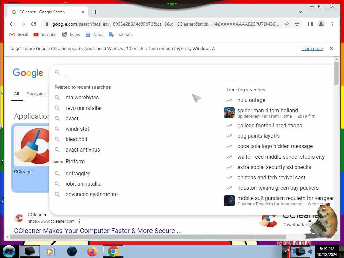
Task: Dismiss the Chrome update notification bar
Action: click(331, 48)
